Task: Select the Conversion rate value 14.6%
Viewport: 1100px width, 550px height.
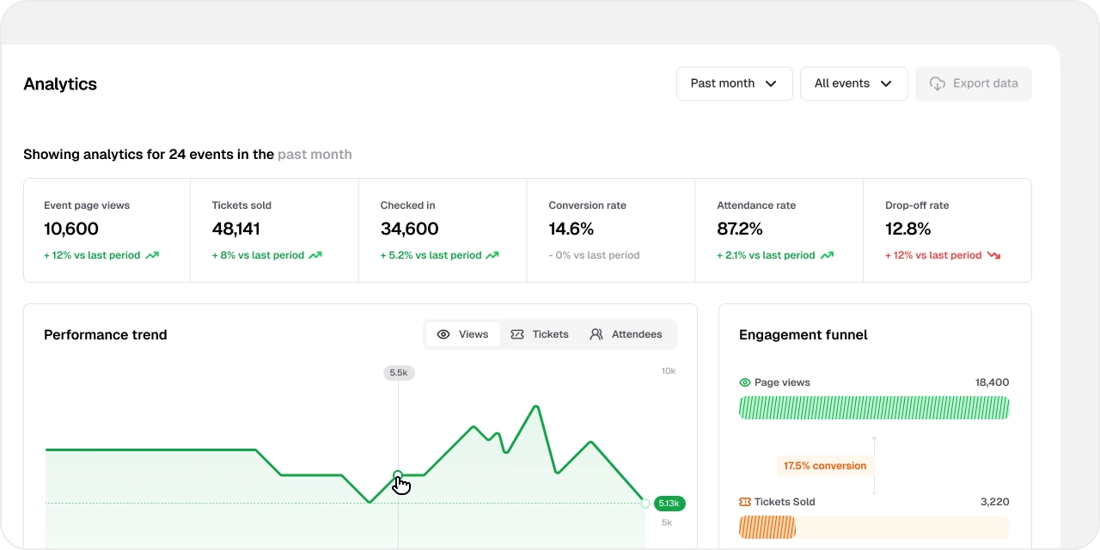Action: [571, 229]
